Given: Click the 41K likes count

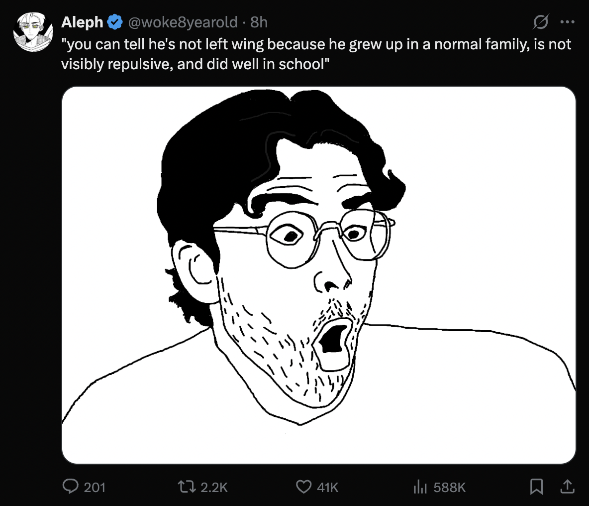Looking at the screenshot, I should coord(327,487).
